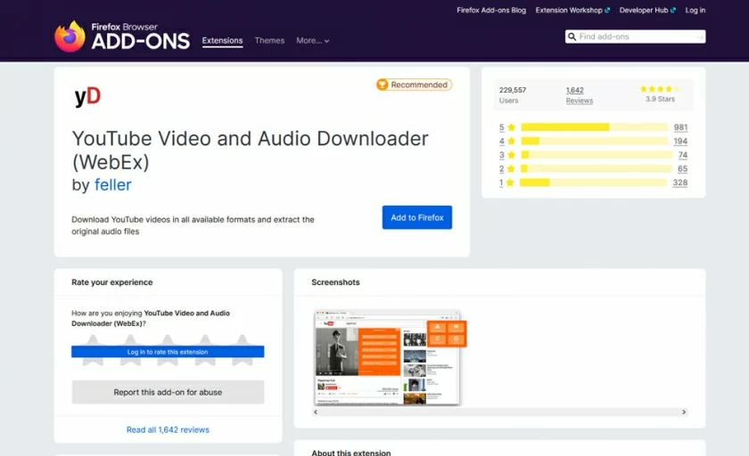Expand the More... dropdown menu
The width and height of the screenshot is (749, 456).
pos(313,41)
